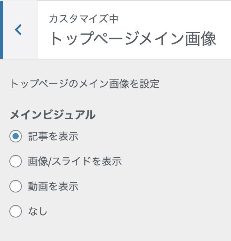The image size is (231, 241).
Task: Click the なし label text
Action: click(x=37, y=211)
